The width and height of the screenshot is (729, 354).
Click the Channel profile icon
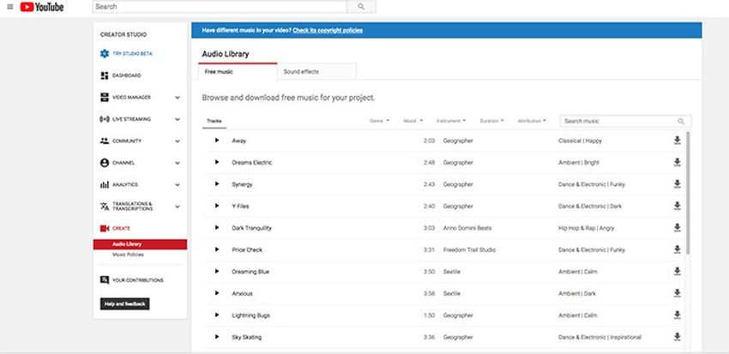(x=105, y=163)
